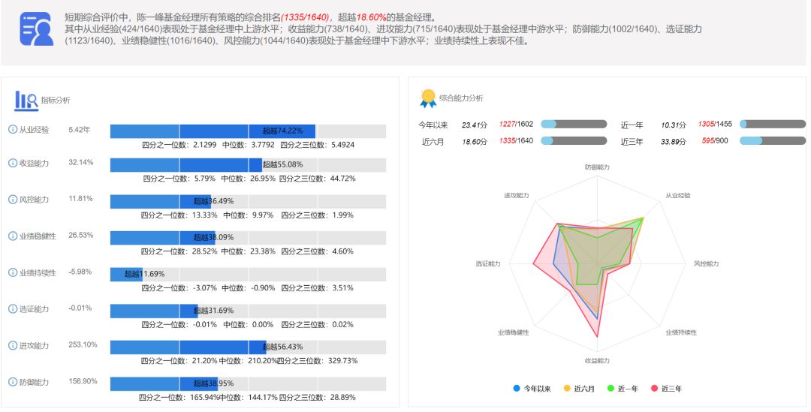Click the 从业经验 percentile bar 超越74.22%
The height and width of the screenshot is (412, 811).
[213, 131]
